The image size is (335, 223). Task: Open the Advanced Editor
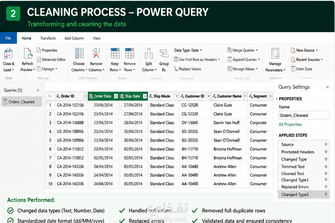pyautogui.click(x=51, y=60)
